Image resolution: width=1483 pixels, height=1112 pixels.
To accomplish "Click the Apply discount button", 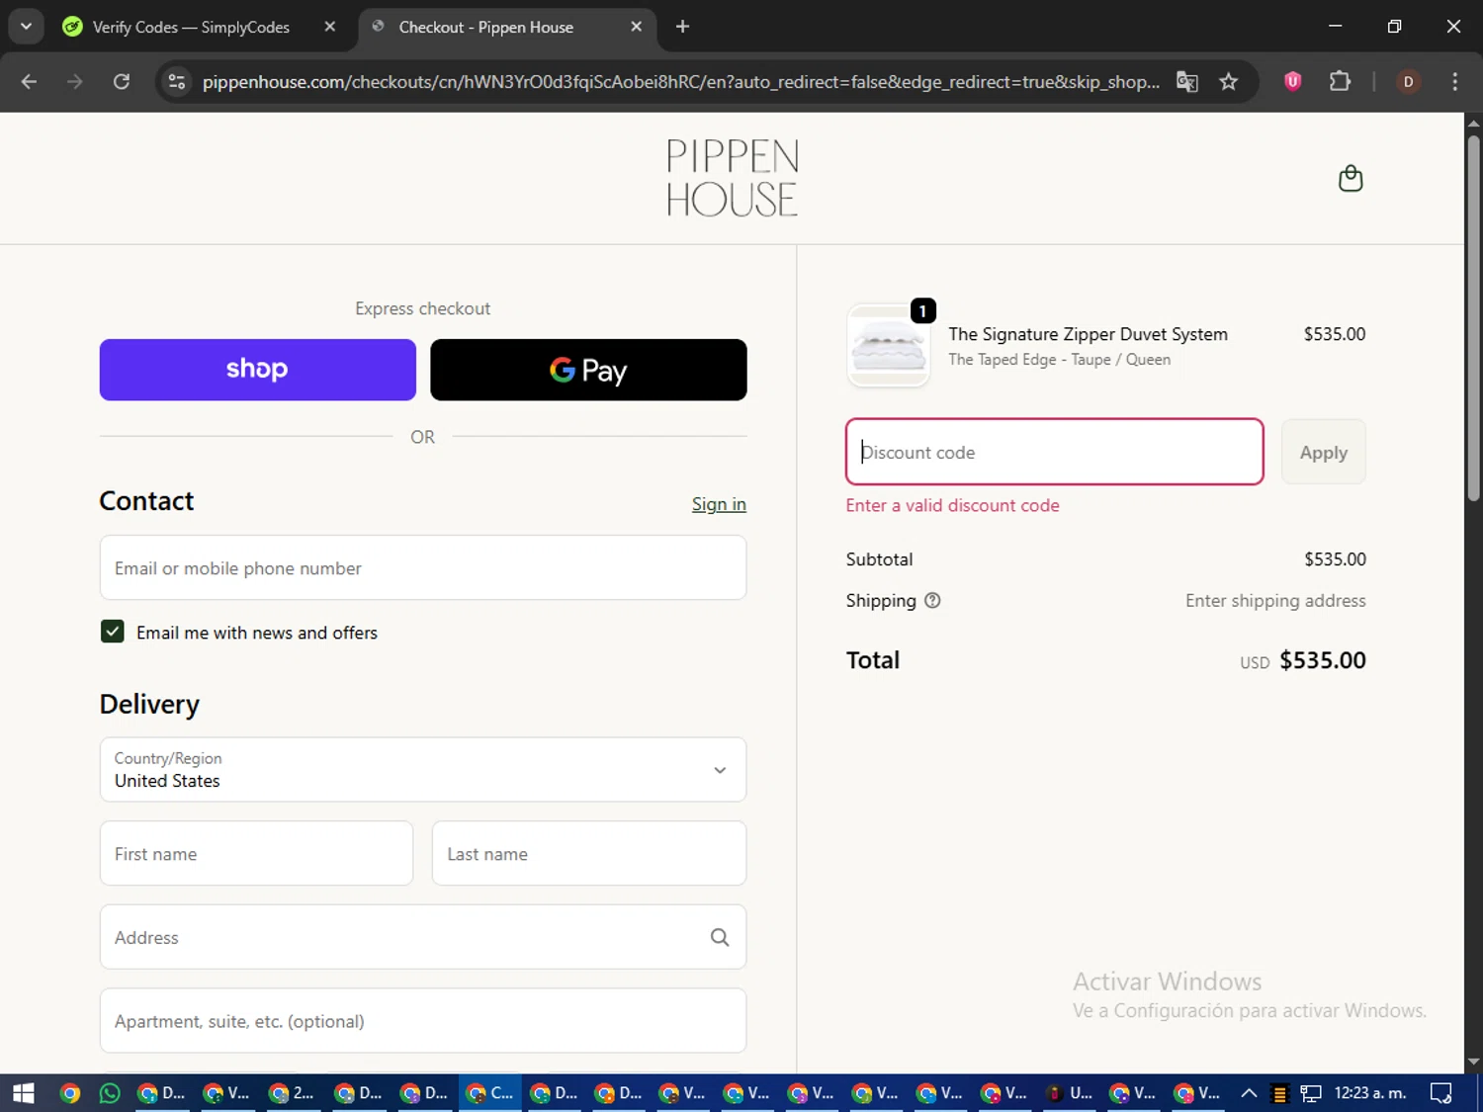I will (1323, 452).
